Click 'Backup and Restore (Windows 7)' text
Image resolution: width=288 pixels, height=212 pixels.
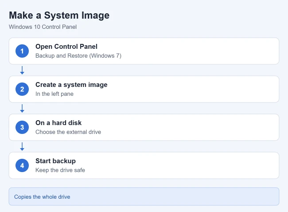coord(78,56)
